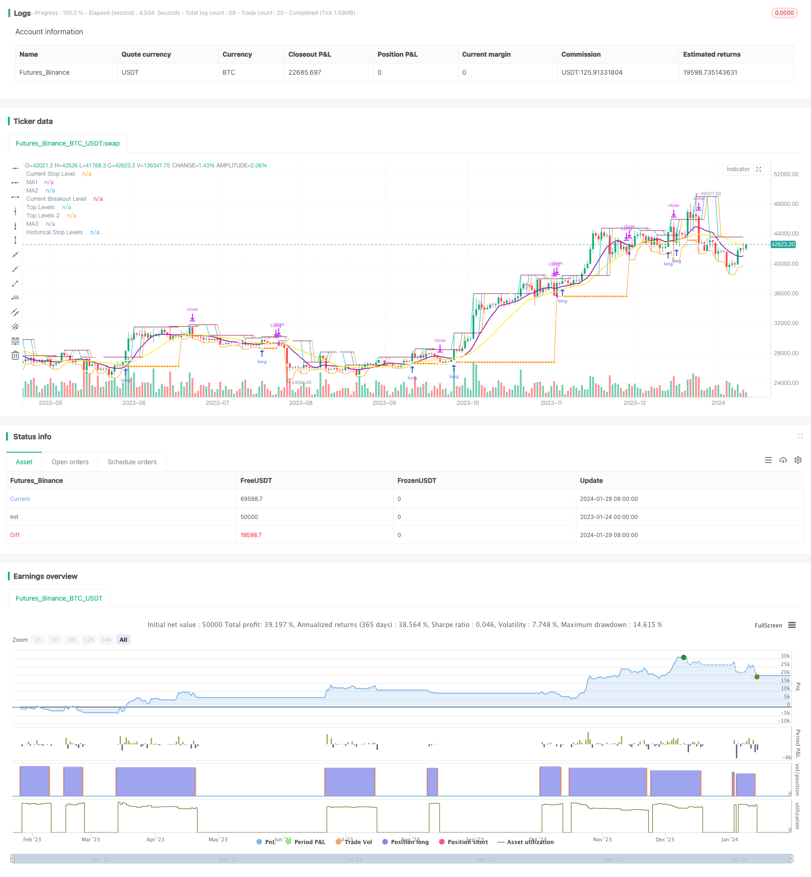Viewport: 811px width, 877px height.
Task: Click the FreeUSDT value 69598.7
Action: 251,499
